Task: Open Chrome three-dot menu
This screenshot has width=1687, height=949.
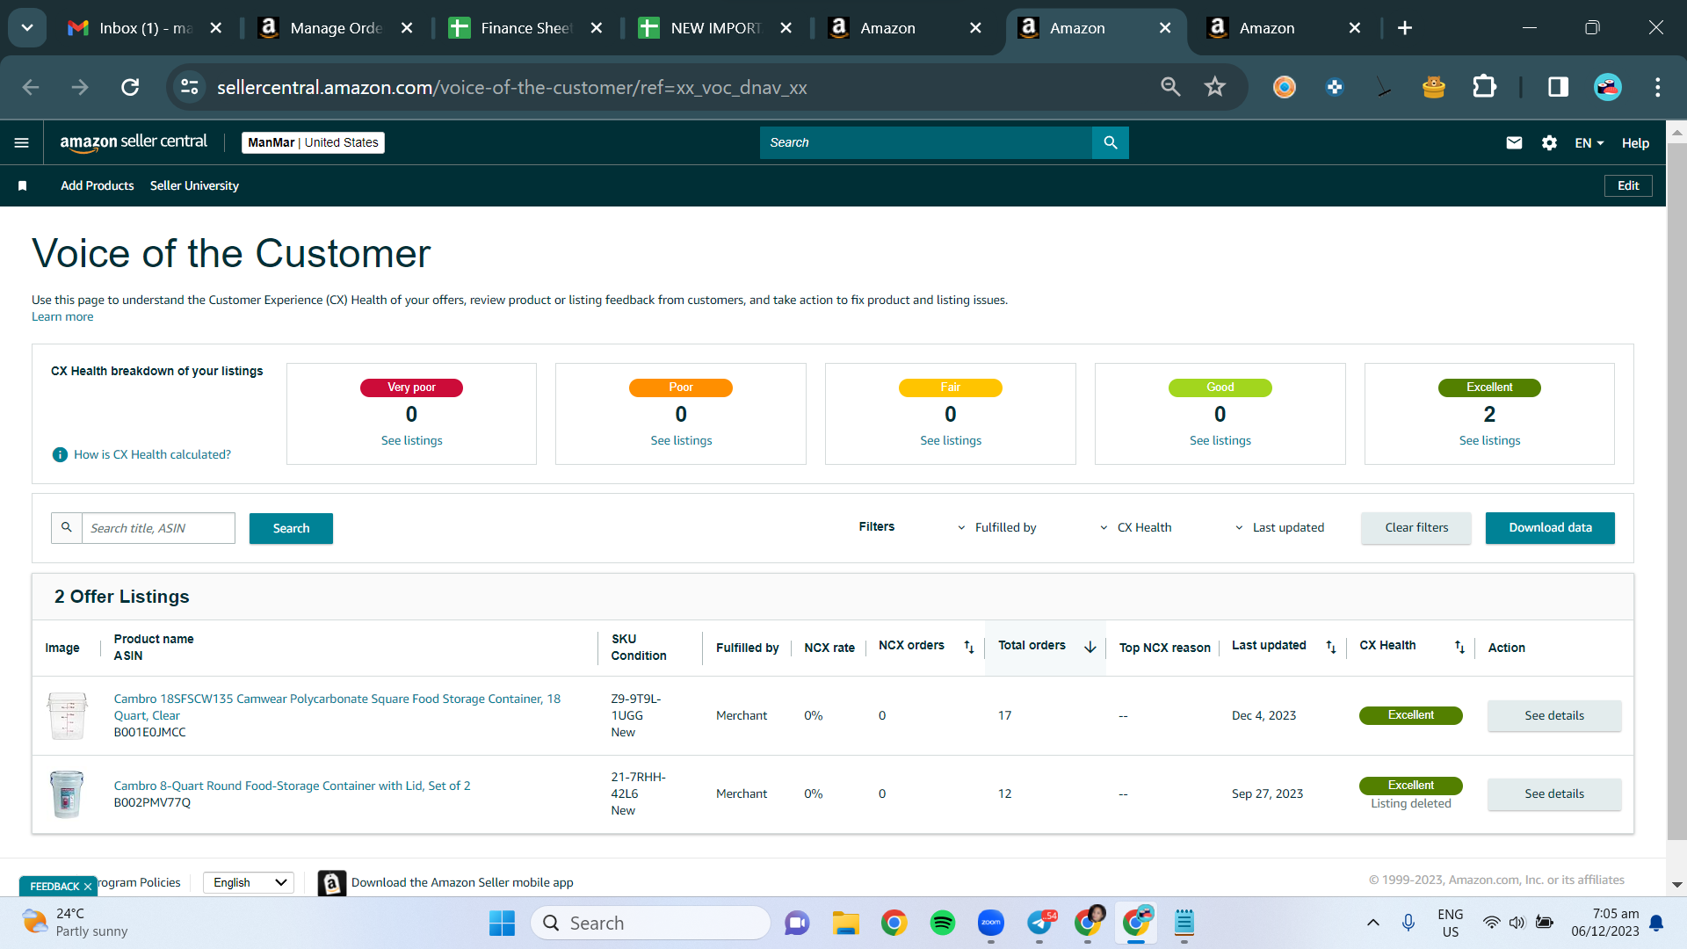Action: coord(1658,87)
